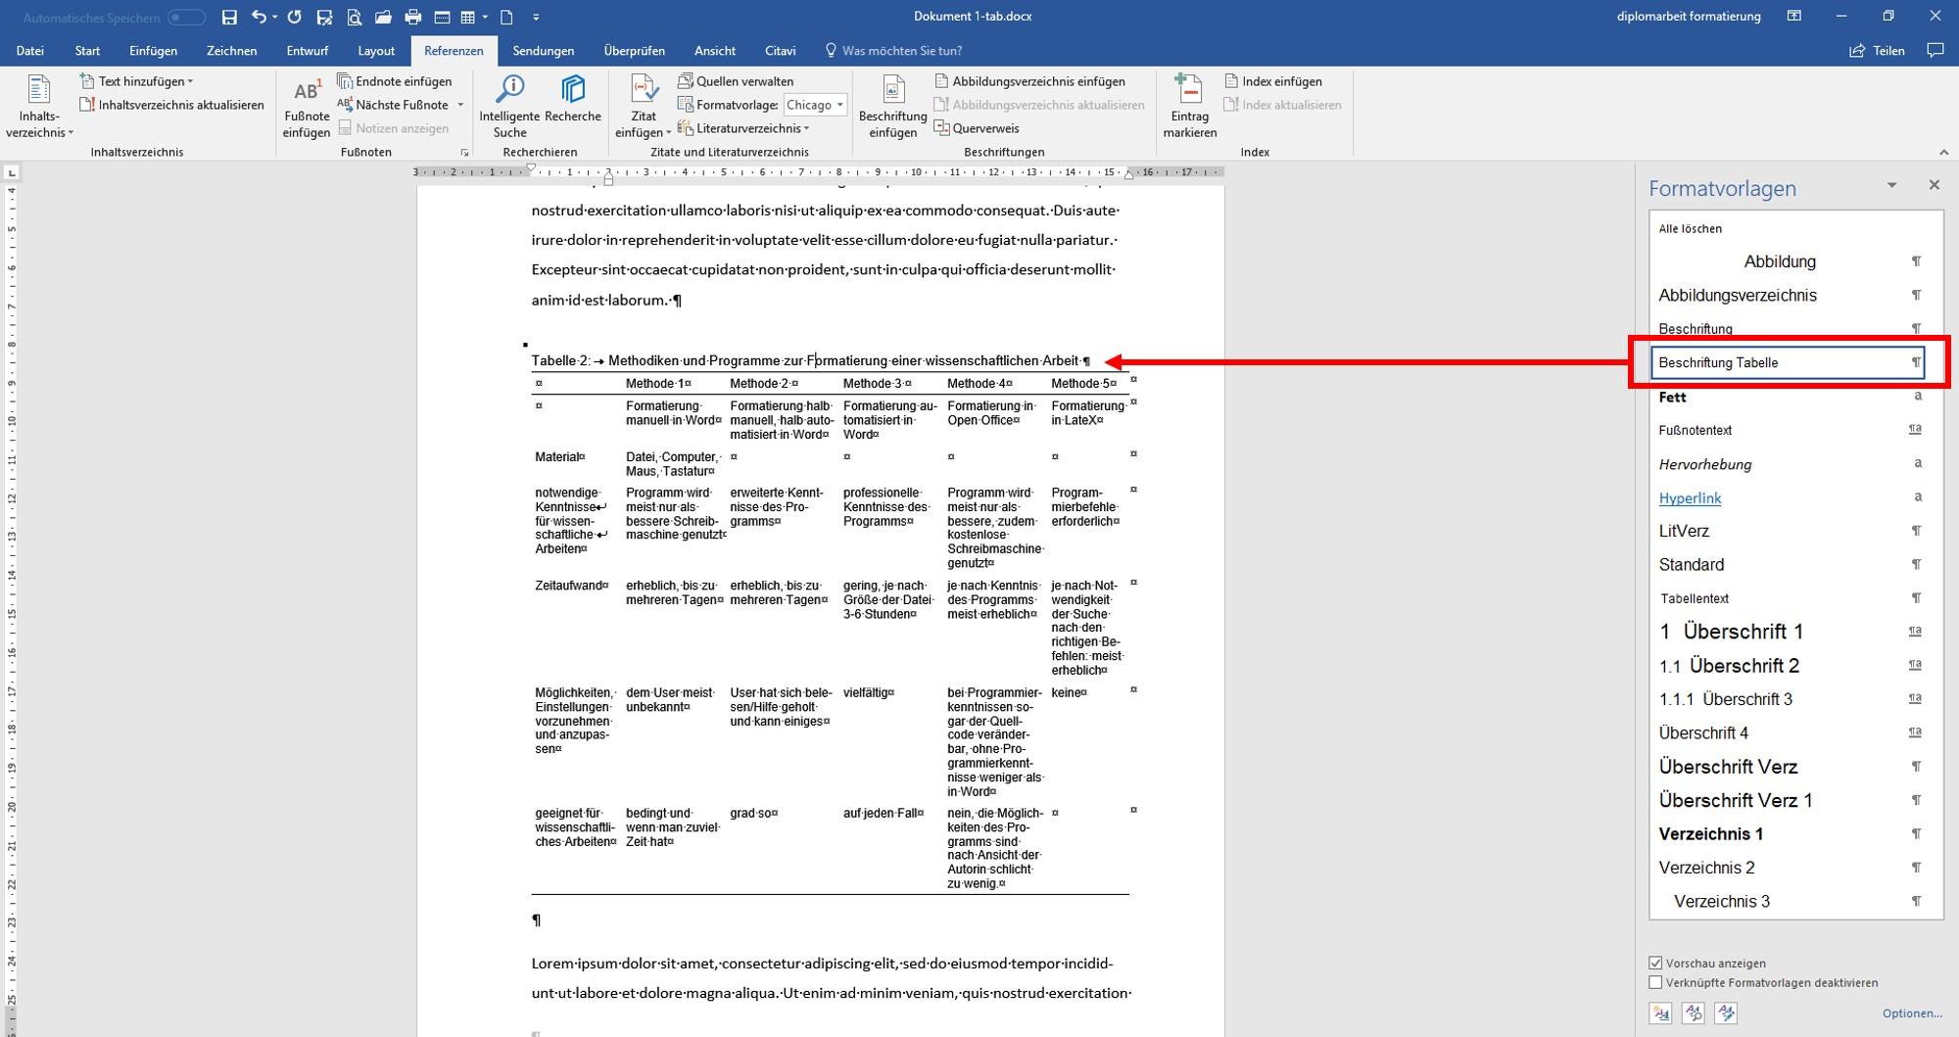
Task: Click the Save disk icon in title bar
Action: (x=229, y=17)
